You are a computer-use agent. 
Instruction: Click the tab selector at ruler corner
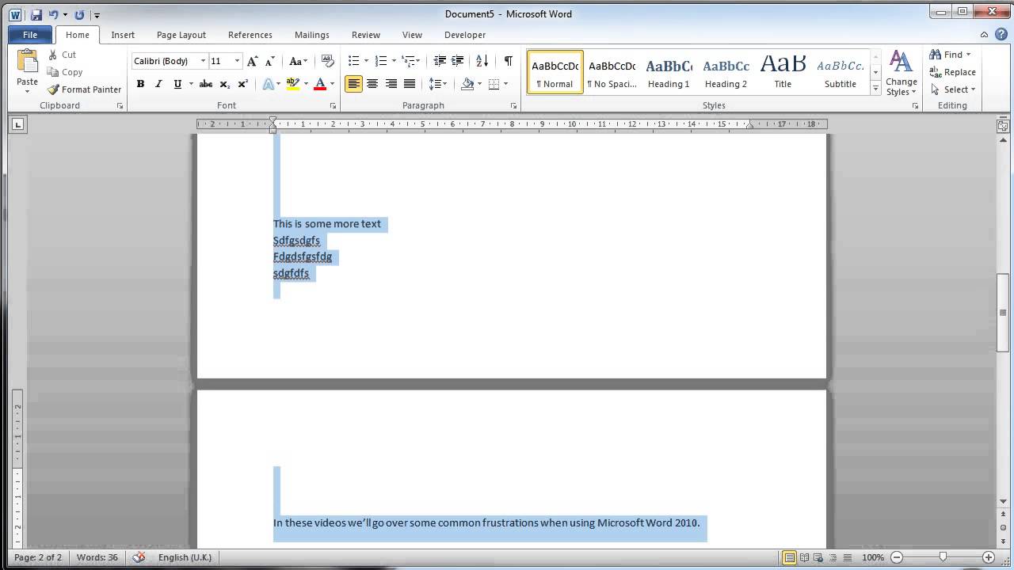[17, 124]
